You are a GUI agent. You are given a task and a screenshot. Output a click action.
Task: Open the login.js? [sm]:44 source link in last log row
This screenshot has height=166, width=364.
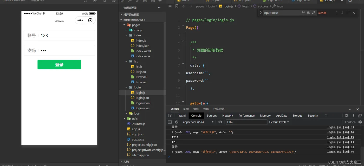point(340,152)
